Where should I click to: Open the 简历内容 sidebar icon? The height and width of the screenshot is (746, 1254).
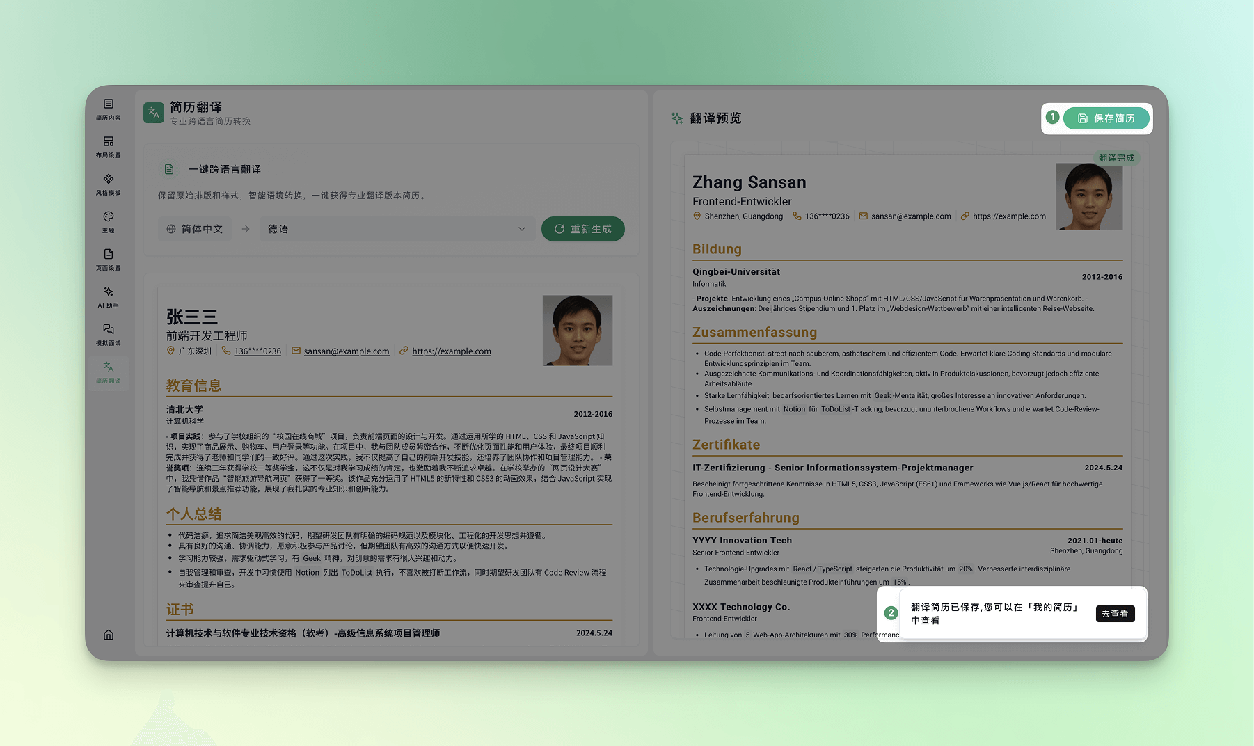pyautogui.click(x=109, y=109)
